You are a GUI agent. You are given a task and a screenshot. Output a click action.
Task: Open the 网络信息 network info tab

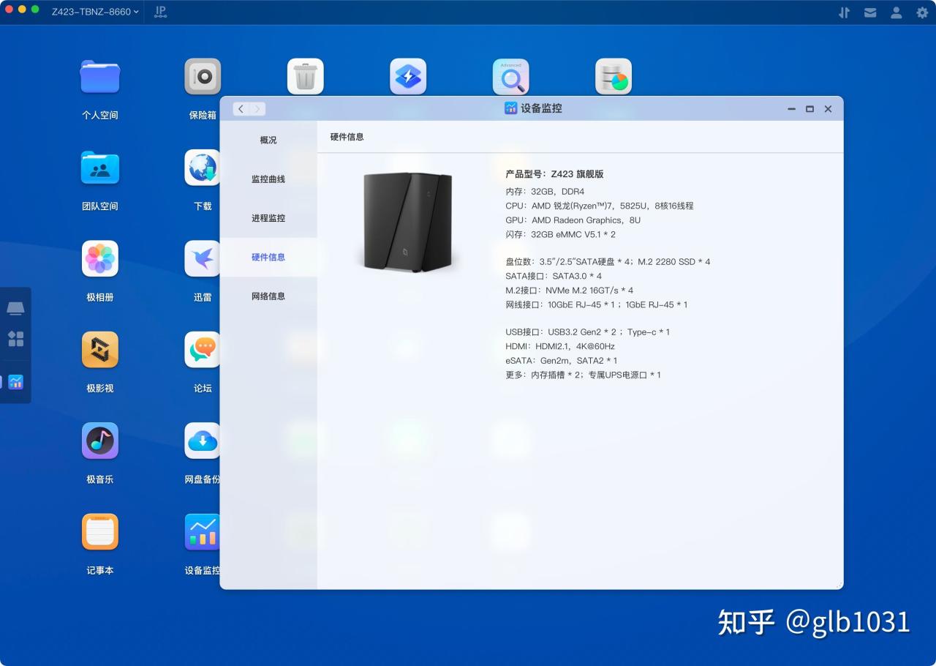tap(268, 296)
